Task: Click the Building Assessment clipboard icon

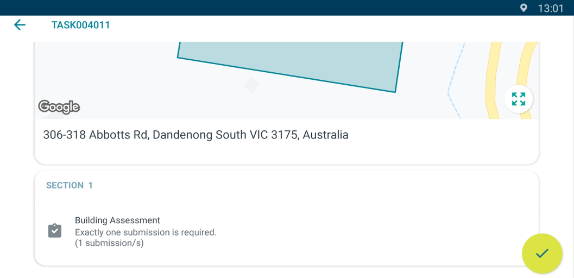Action: (54, 231)
